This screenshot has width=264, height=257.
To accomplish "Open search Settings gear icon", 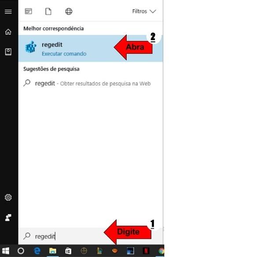I will [x=8, y=197].
